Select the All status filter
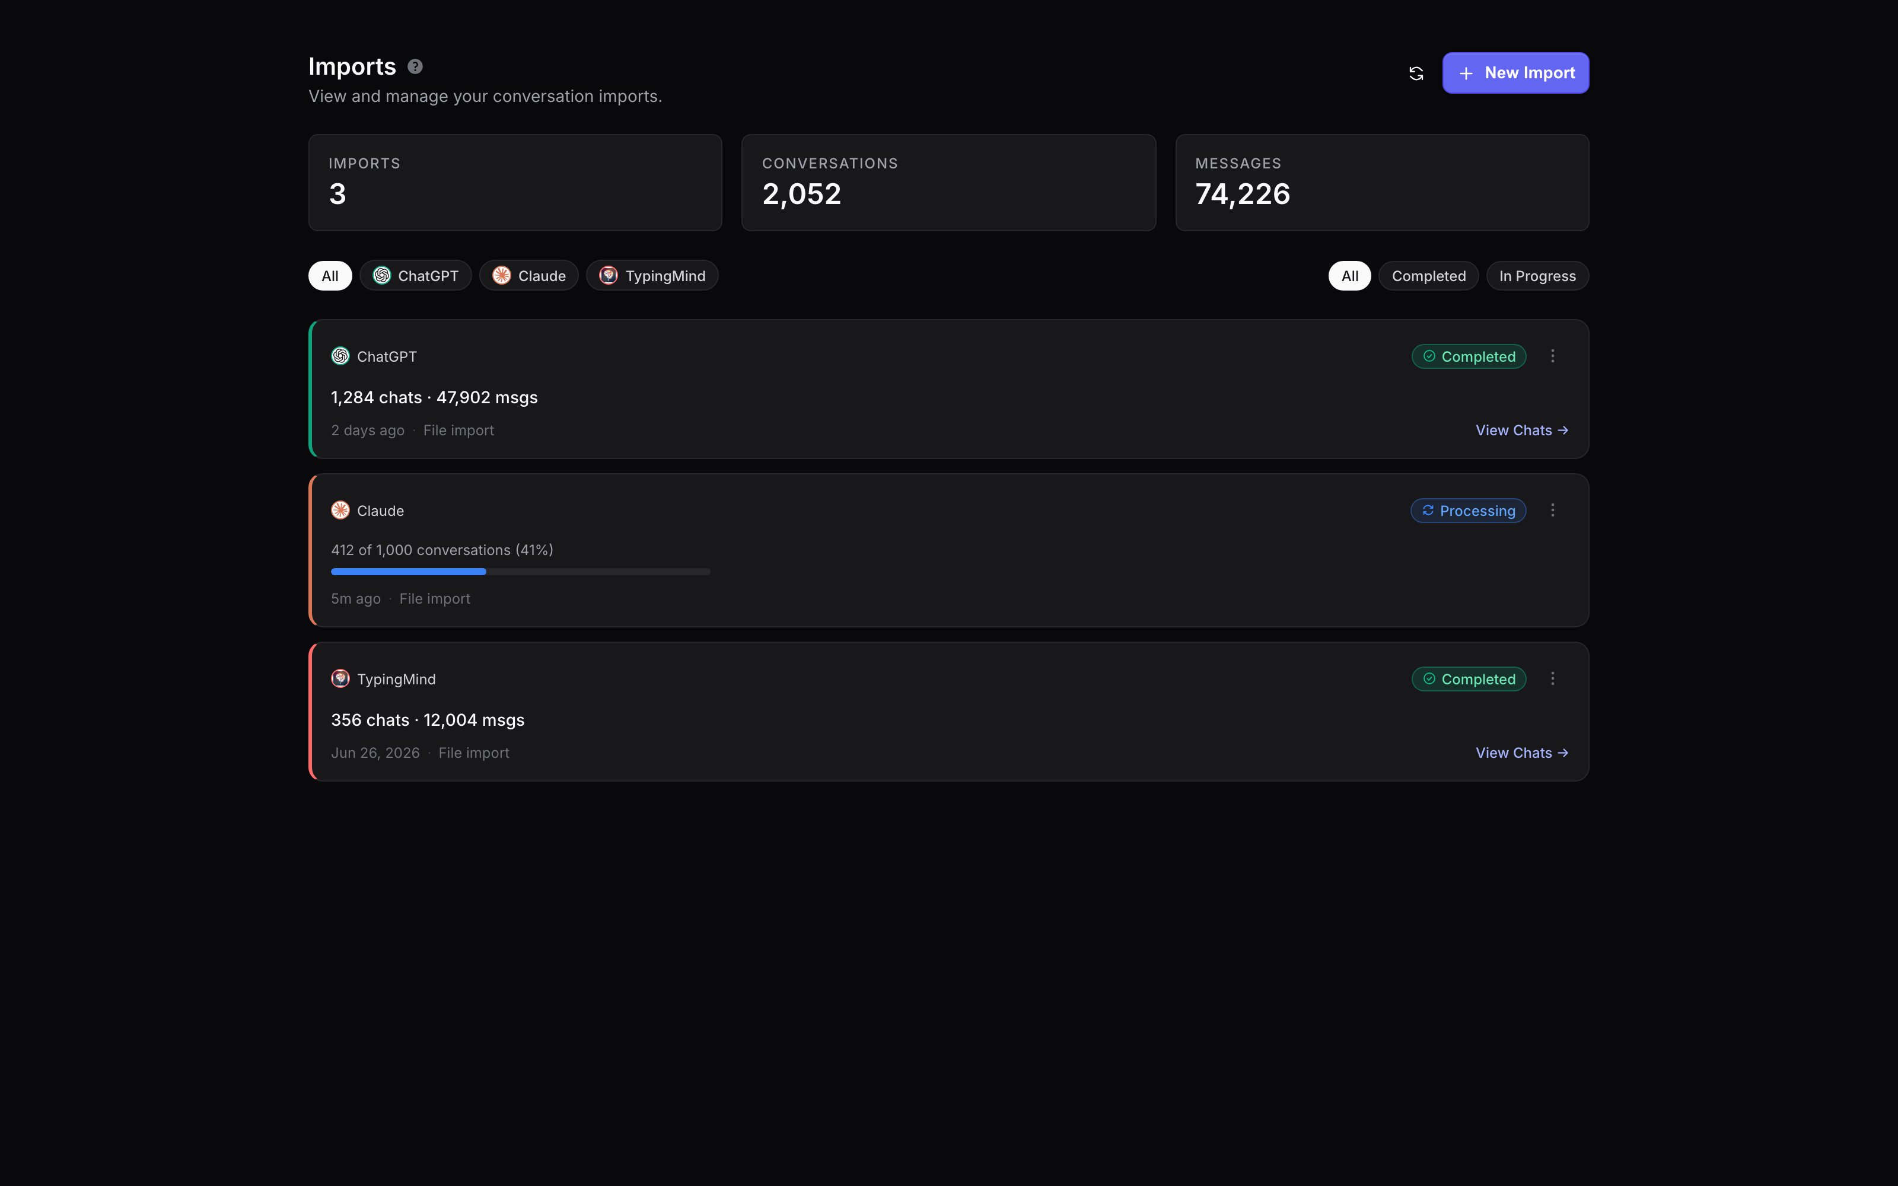 click(1349, 275)
